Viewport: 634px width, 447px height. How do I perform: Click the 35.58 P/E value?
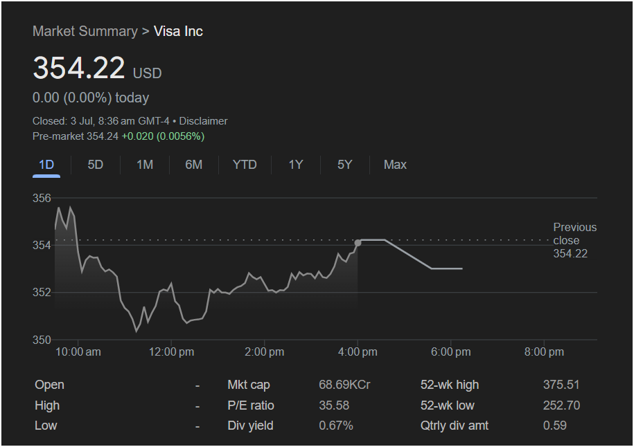[334, 405]
